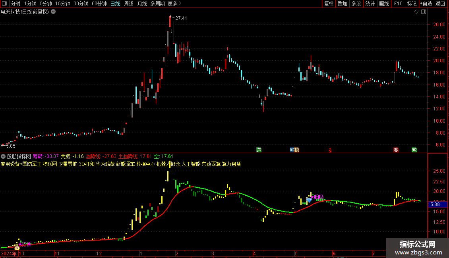Click the 多股 button
The height and width of the screenshot is (258, 449).
(x=356, y=4)
